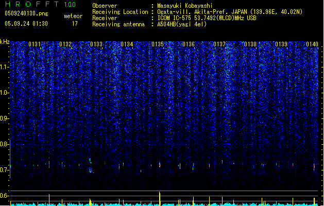
Task: Click the Receiving Location value text
Action: coord(230,12)
